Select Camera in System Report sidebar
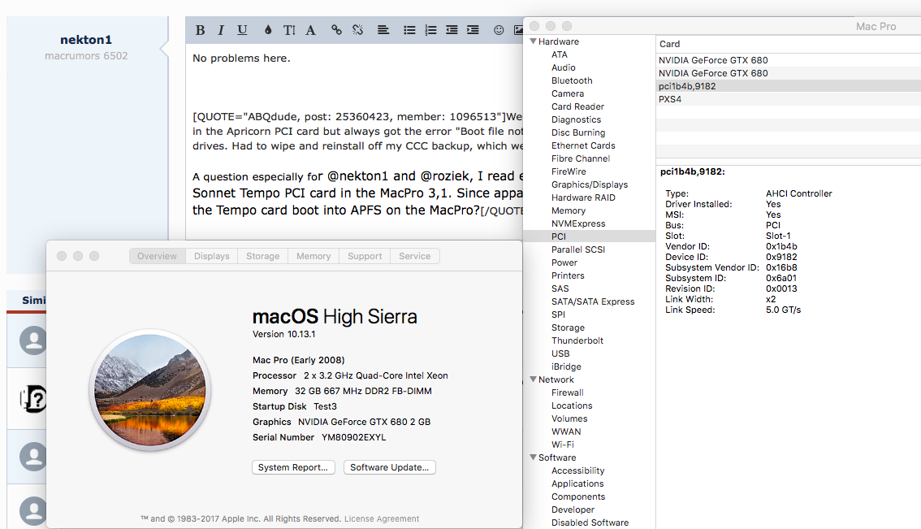 (568, 93)
